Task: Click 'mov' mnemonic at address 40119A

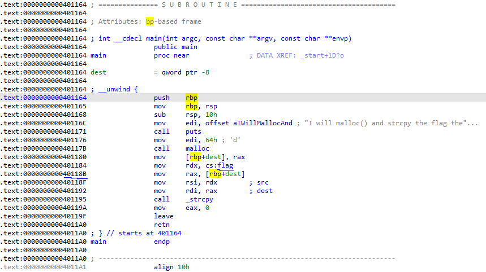Action: click(x=160, y=208)
